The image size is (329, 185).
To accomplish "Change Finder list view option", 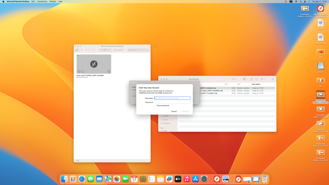I will coord(234,79).
